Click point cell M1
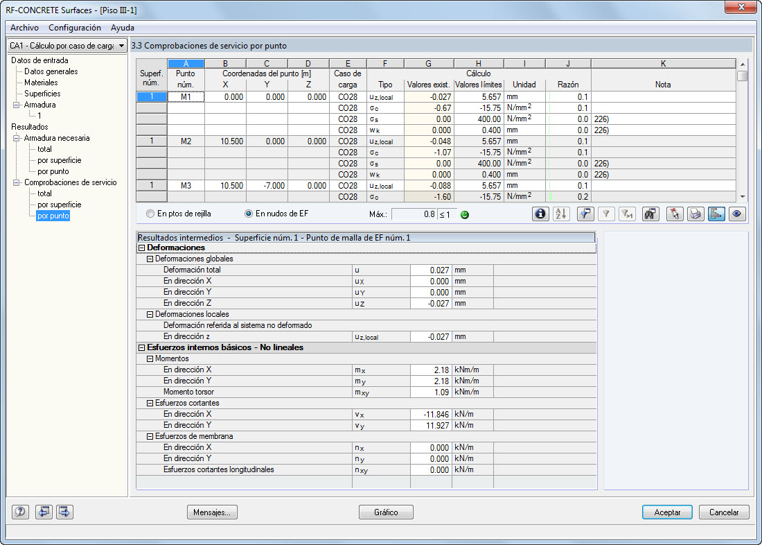The width and height of the screenshot is (762, 545). pos(186,97)
